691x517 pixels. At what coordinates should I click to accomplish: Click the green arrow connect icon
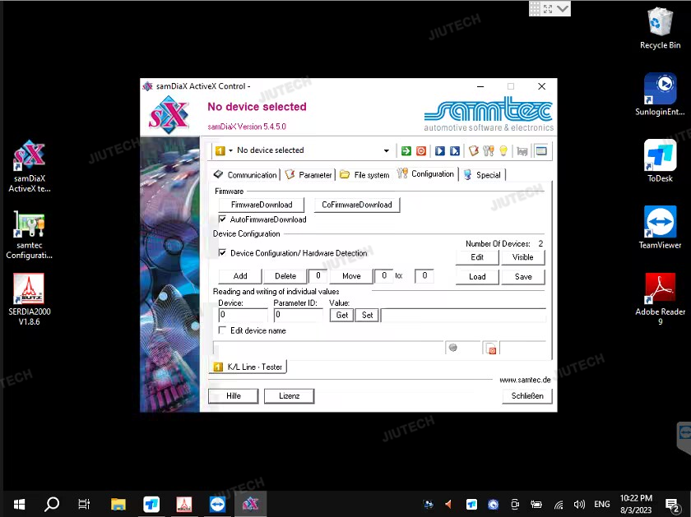(406, 151)
